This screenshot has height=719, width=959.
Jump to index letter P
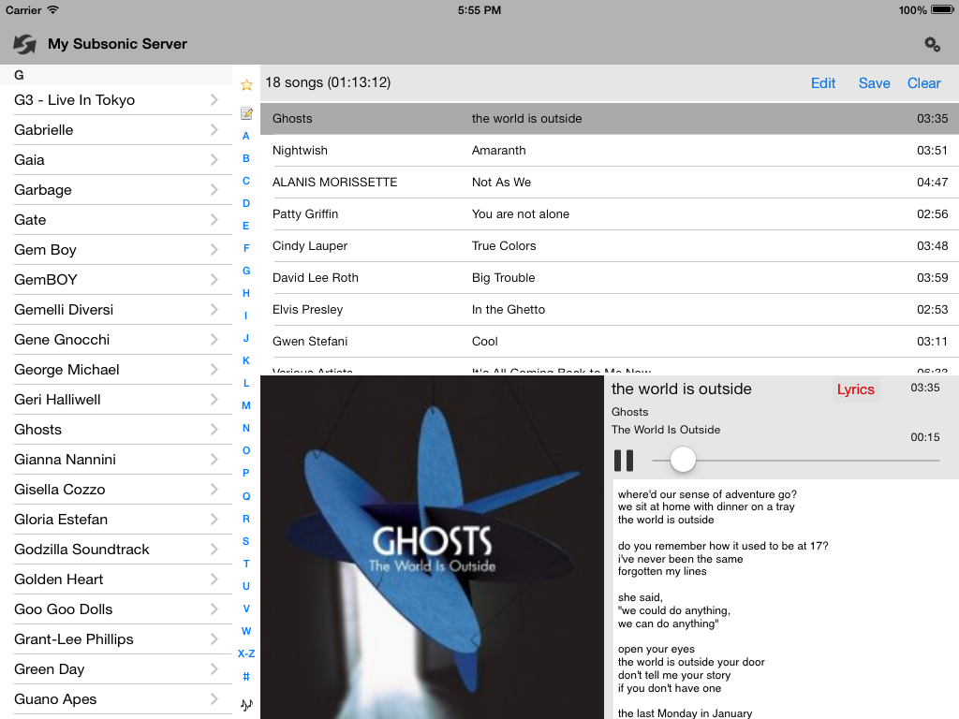click(246, 473)
